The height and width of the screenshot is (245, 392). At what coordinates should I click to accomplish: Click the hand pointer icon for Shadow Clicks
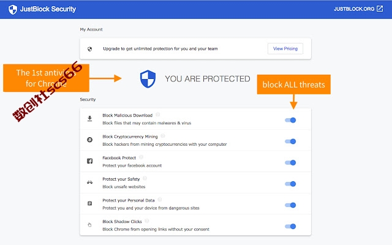[89, 225]
